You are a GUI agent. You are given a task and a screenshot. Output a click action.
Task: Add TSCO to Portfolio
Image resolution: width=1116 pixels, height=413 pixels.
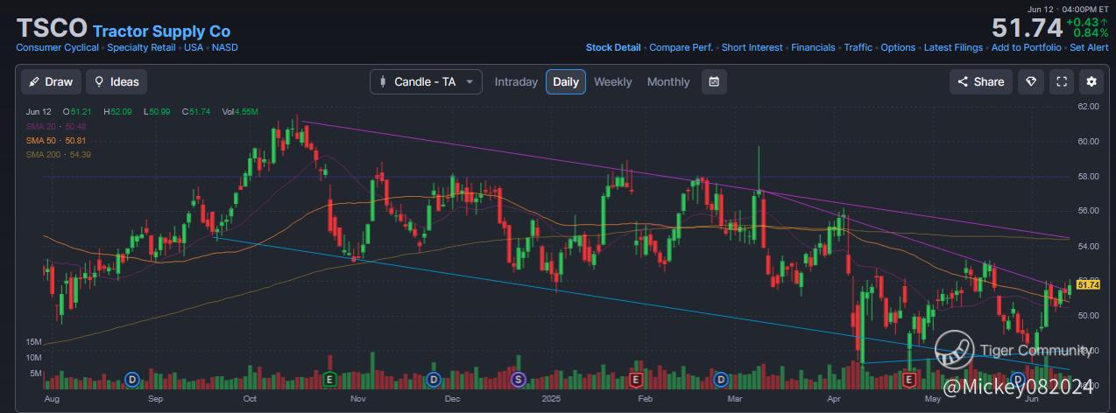(x=1026, y=47)
